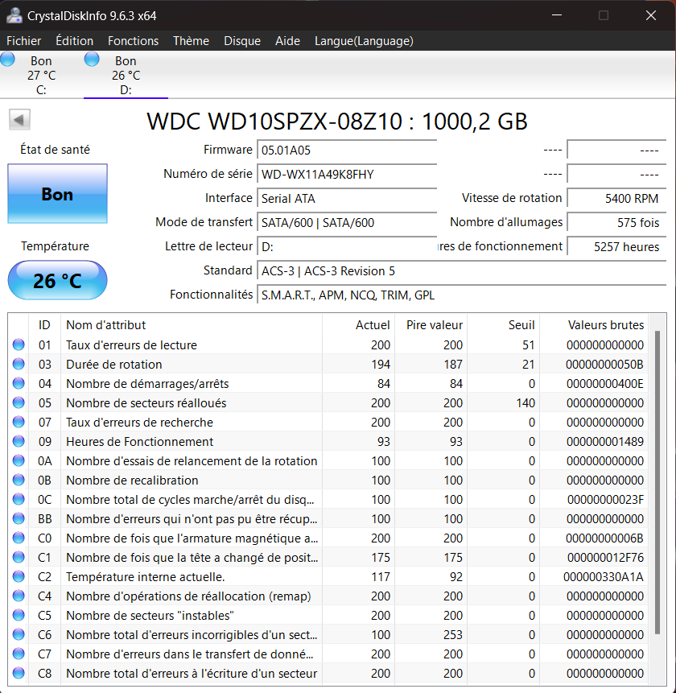
Task: Click the Interface field Serial ATA
Action: (347, 199)
